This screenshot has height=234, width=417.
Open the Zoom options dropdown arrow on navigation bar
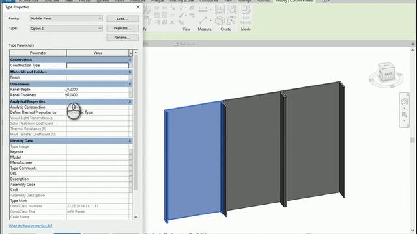pyautogui.click(x=405, y=121)
